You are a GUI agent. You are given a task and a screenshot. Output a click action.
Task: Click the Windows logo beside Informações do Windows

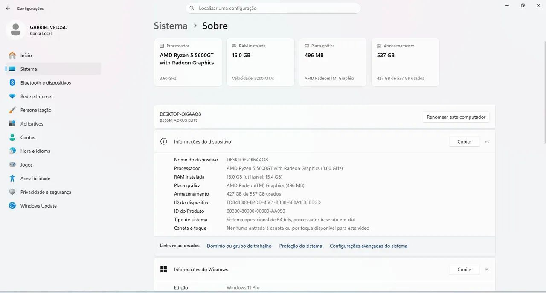(163, 269)
